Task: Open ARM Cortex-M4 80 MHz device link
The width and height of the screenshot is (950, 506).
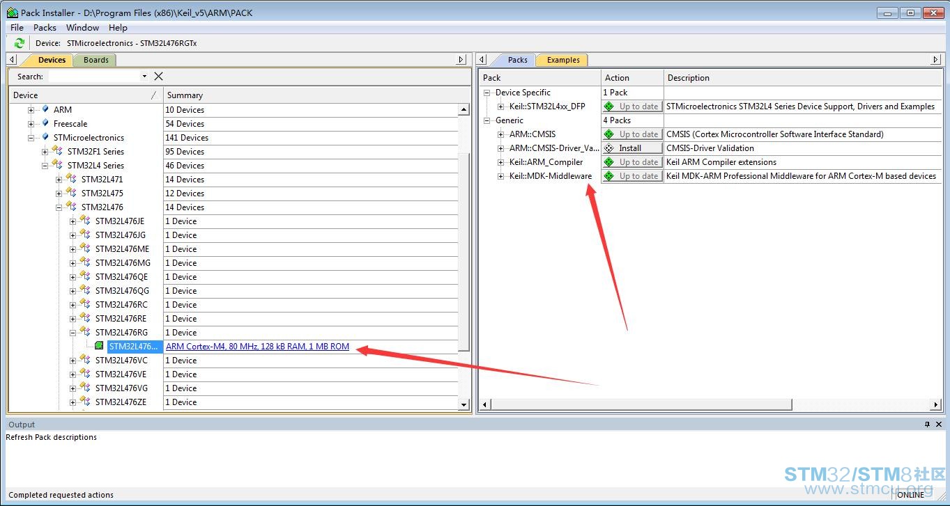Action: (257, 347)
